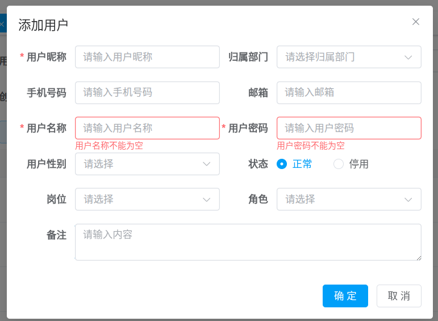
Task: Select the 正常 status radio button
Action: [x=282, y=164]
